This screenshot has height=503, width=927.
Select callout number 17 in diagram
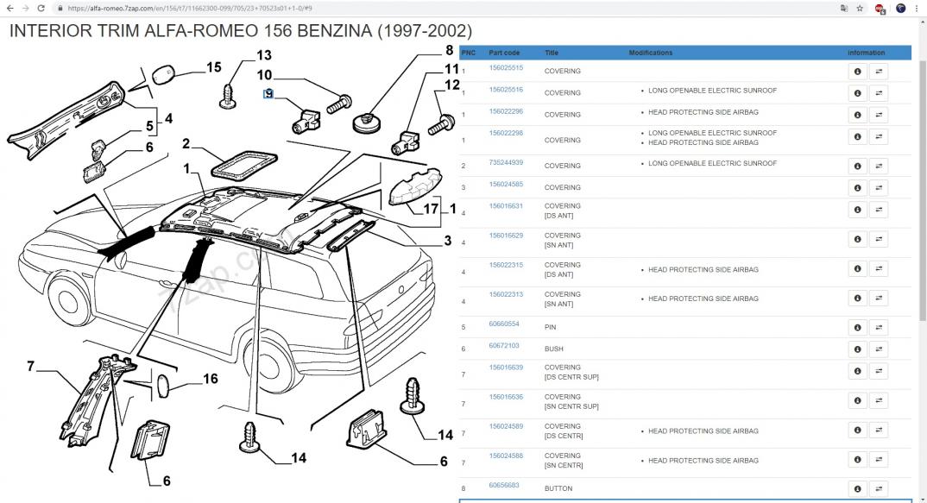[431, 209]
